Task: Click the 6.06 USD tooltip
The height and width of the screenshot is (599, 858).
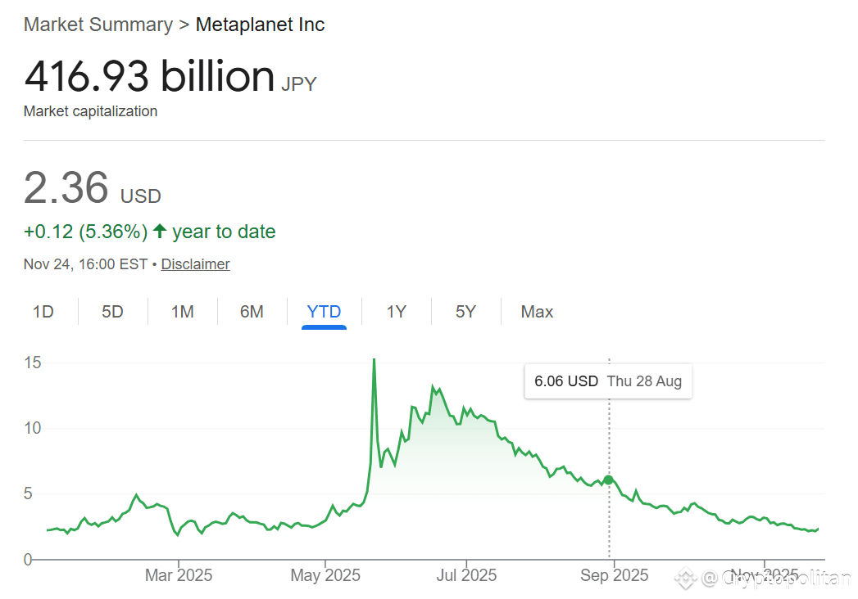Action: (x=608, y=381)
